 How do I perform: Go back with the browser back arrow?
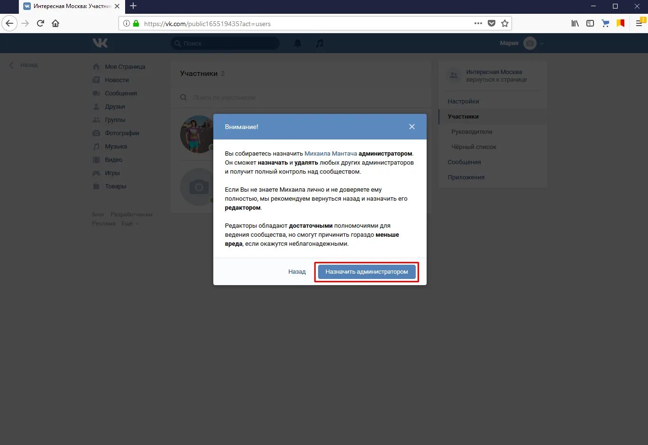9,23
